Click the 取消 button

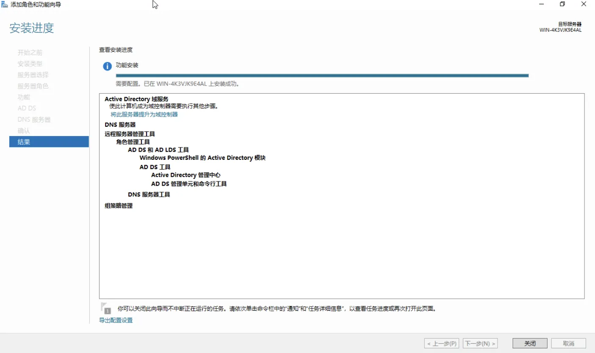click(x=568, y=343)
